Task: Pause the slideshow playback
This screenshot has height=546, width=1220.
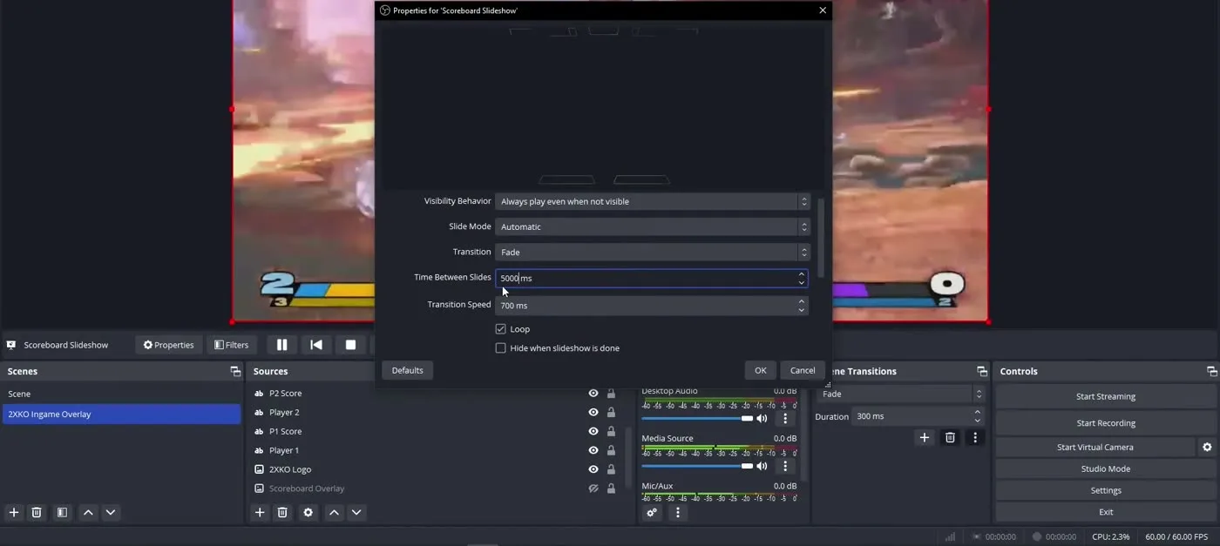Action: tap(281, 345)
